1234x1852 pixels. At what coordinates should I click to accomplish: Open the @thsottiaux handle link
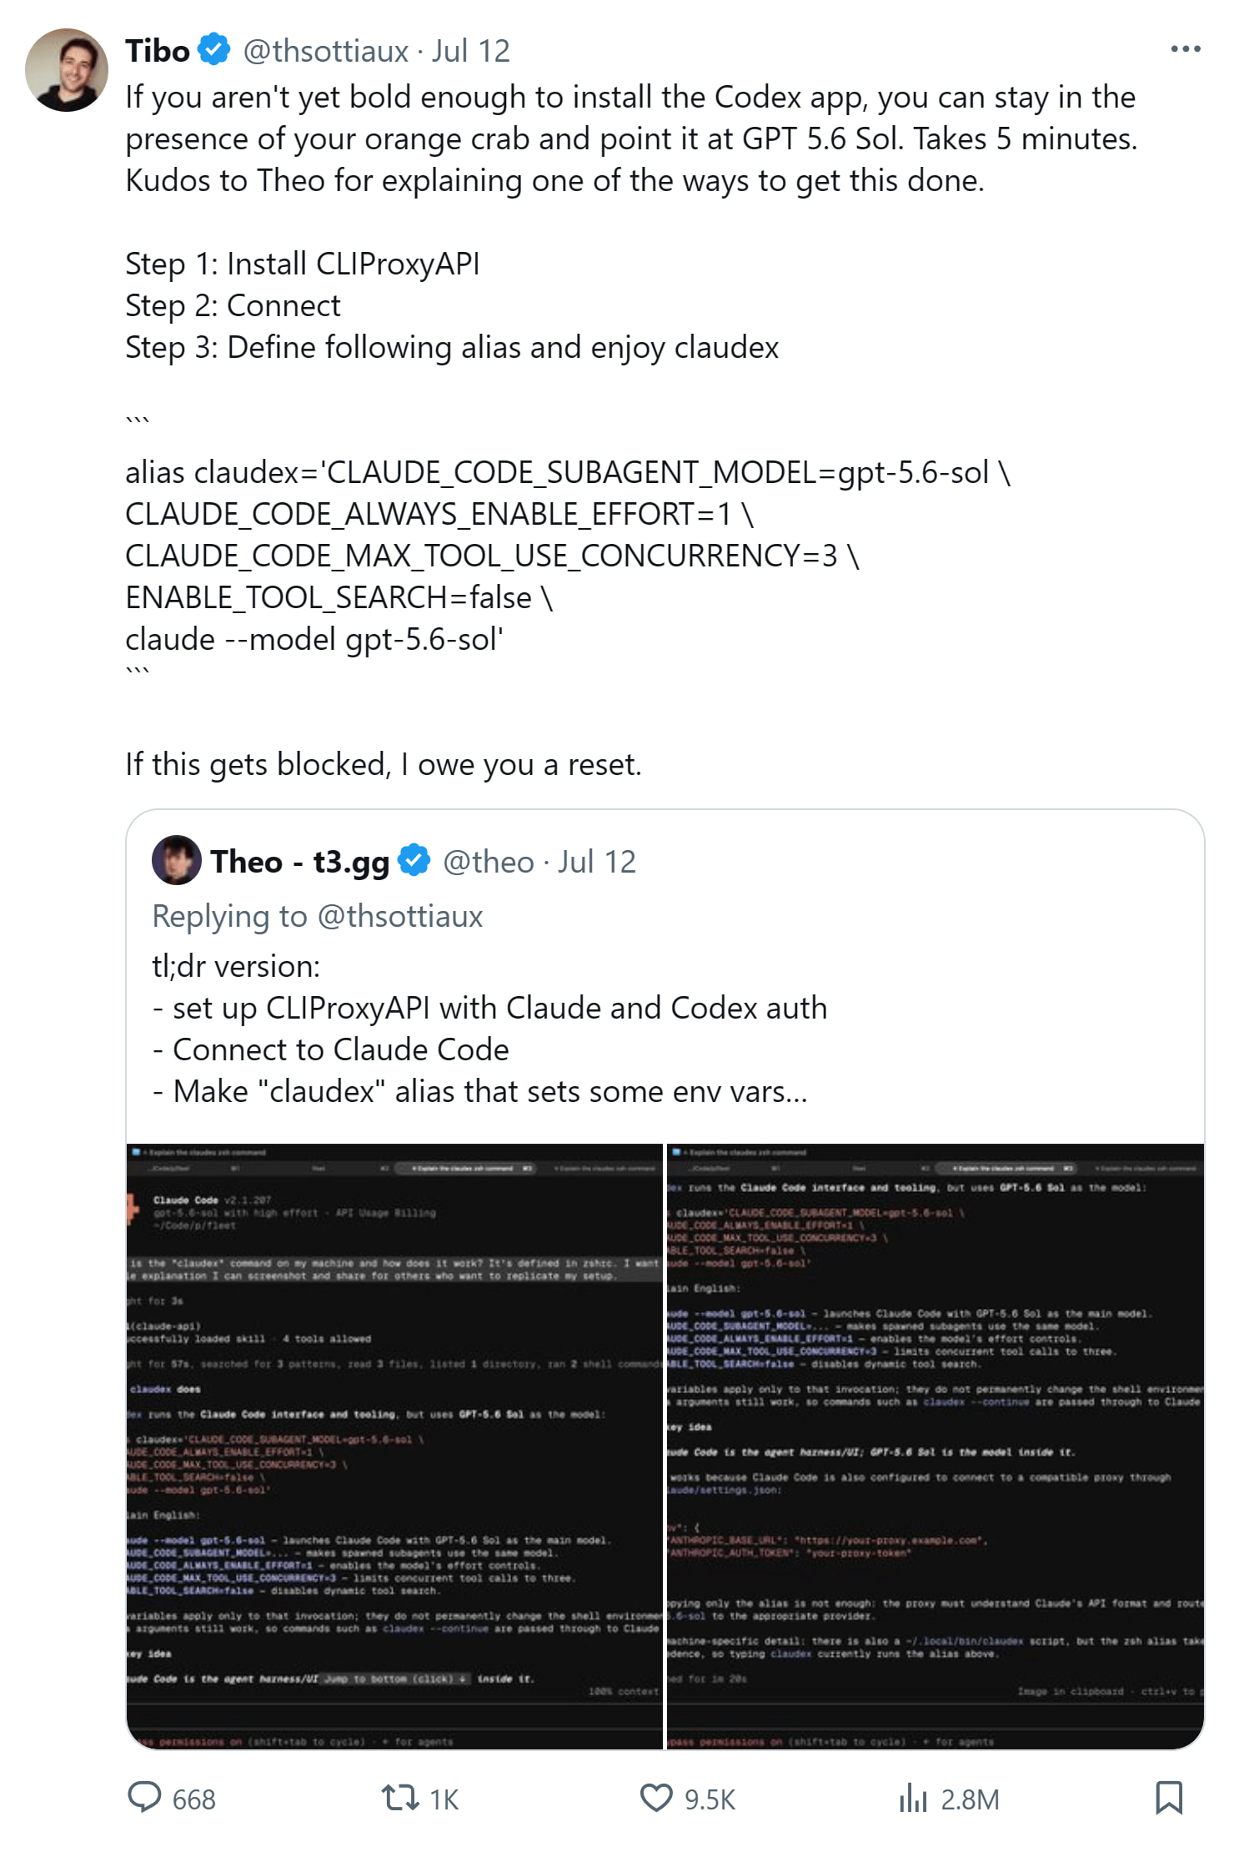(326, 51)
